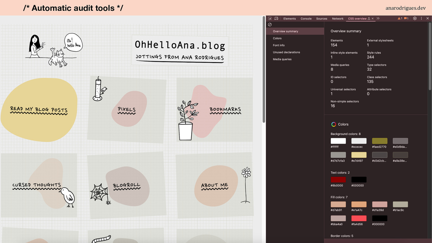Screen dimensions: 432x243
Task: Open the Blogroll link
Action: coord(127,186)
